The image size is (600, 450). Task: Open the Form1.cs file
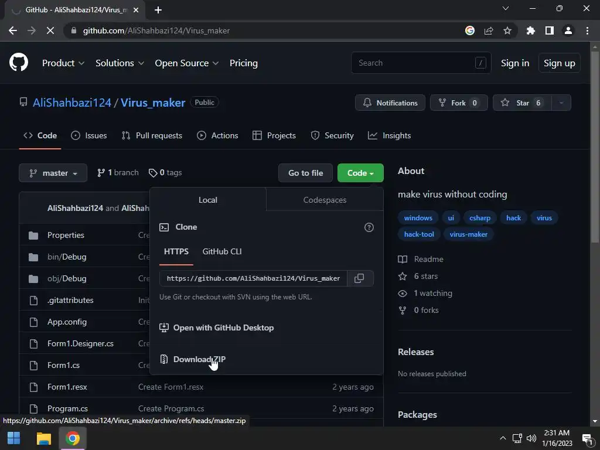pos(63,365)
